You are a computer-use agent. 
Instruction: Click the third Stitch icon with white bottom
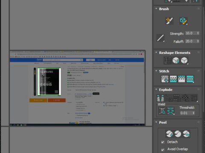tap(182, 79)
